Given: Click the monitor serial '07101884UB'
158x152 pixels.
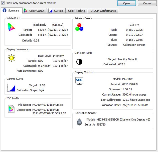Looking at the screenshot, I should pyautogui.click(x=130, y=84).
